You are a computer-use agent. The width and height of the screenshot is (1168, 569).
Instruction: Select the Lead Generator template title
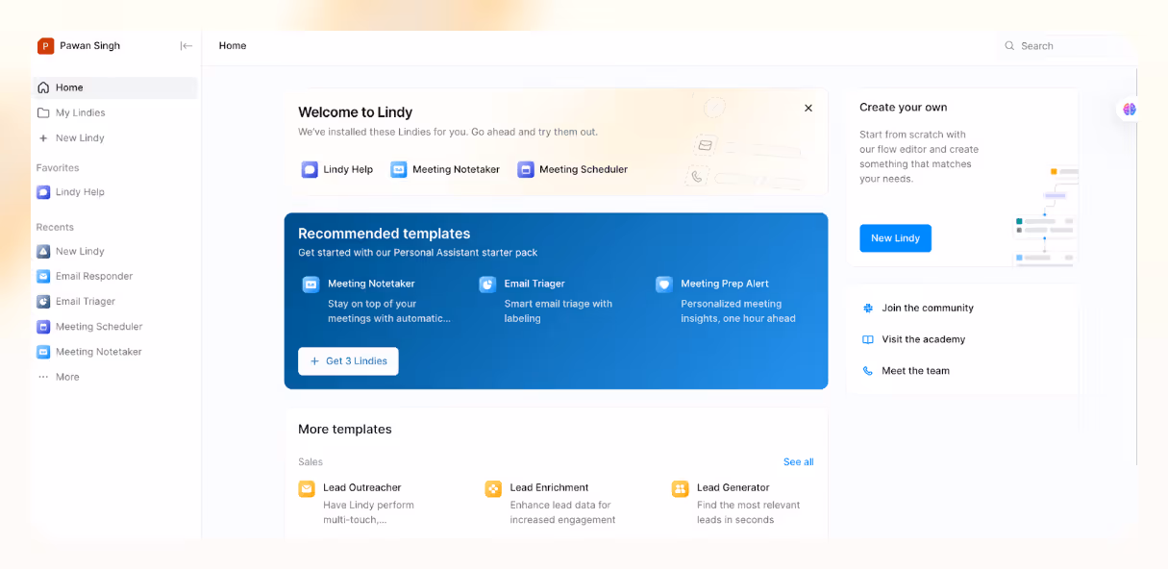(733, 488)
